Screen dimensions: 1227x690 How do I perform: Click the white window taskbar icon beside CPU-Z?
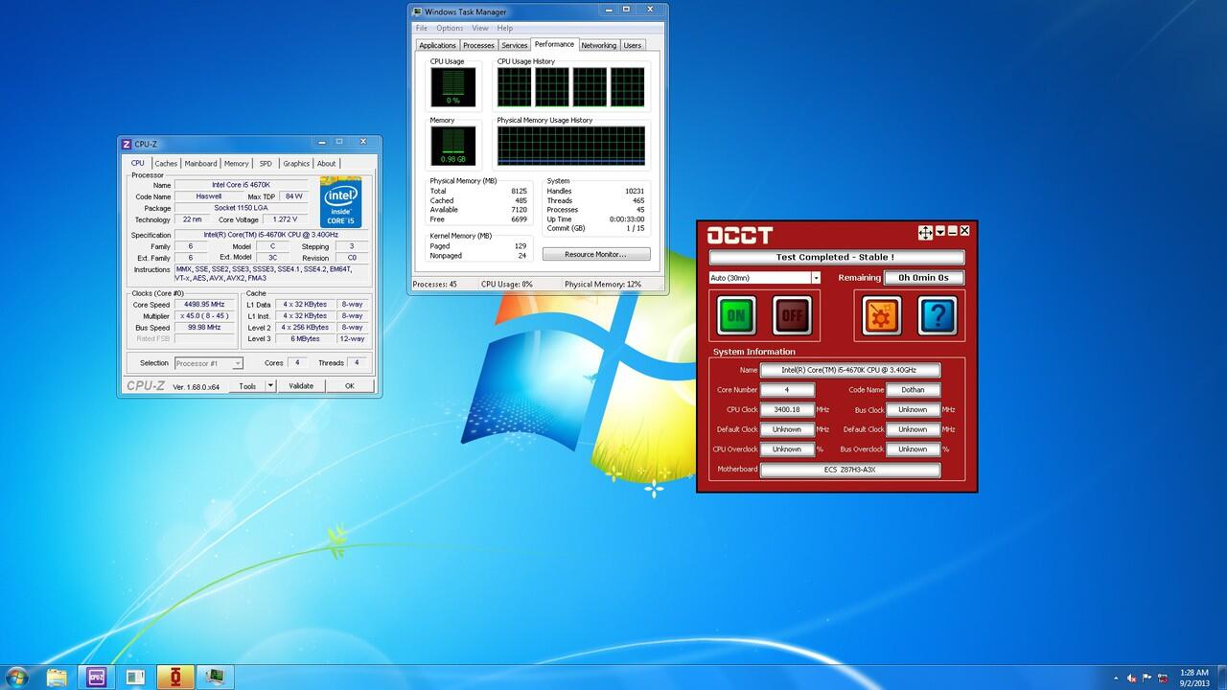coord(135,678)
